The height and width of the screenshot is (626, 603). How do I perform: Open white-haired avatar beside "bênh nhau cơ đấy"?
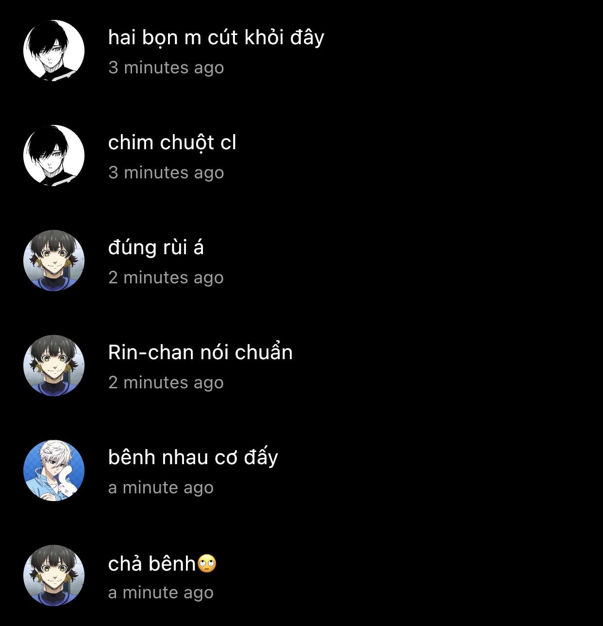coord(54,470)
